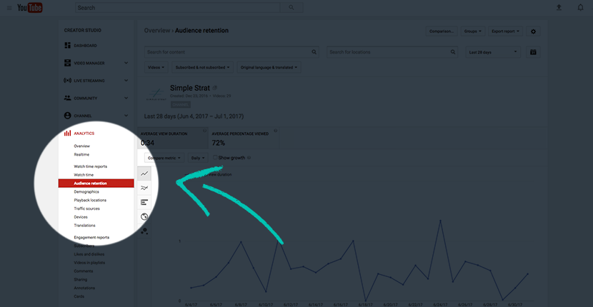This screenshot has width=593, height=307.
Task: Click the Watch time reports heading
Action: coord(91,166)
